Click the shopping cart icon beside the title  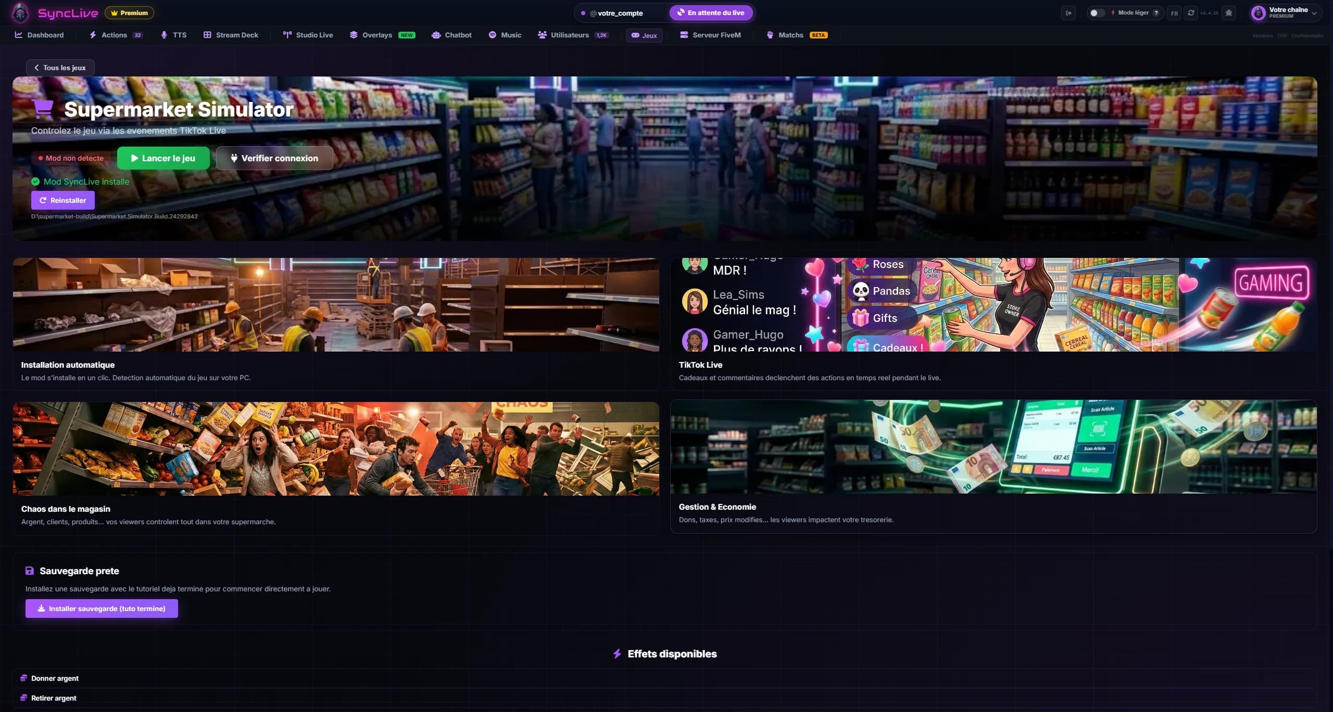click(43, 109)
